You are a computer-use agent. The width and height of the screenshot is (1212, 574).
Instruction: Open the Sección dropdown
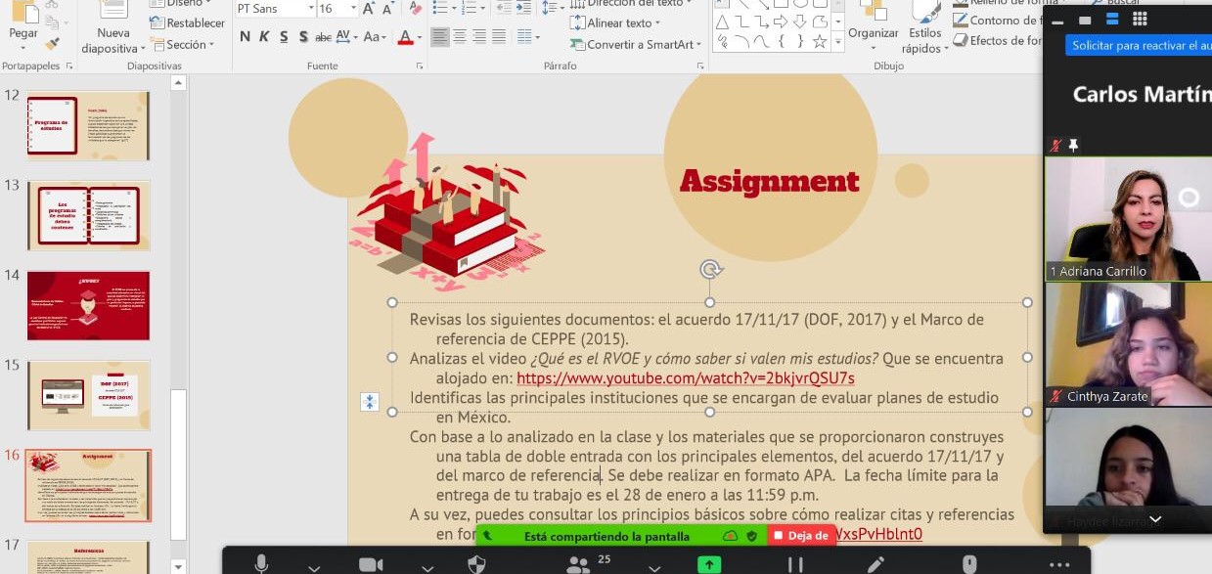coord(186,44)
